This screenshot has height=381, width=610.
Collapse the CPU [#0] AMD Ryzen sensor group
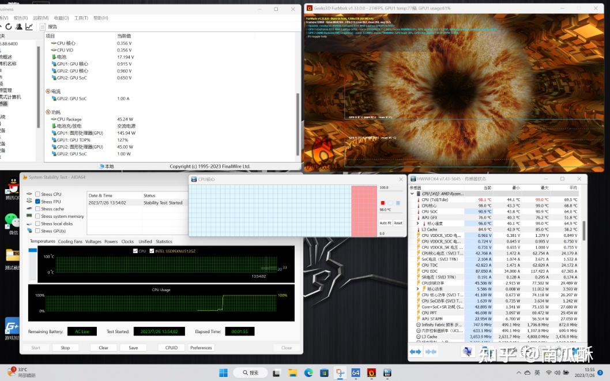click(x=412, y=194)
